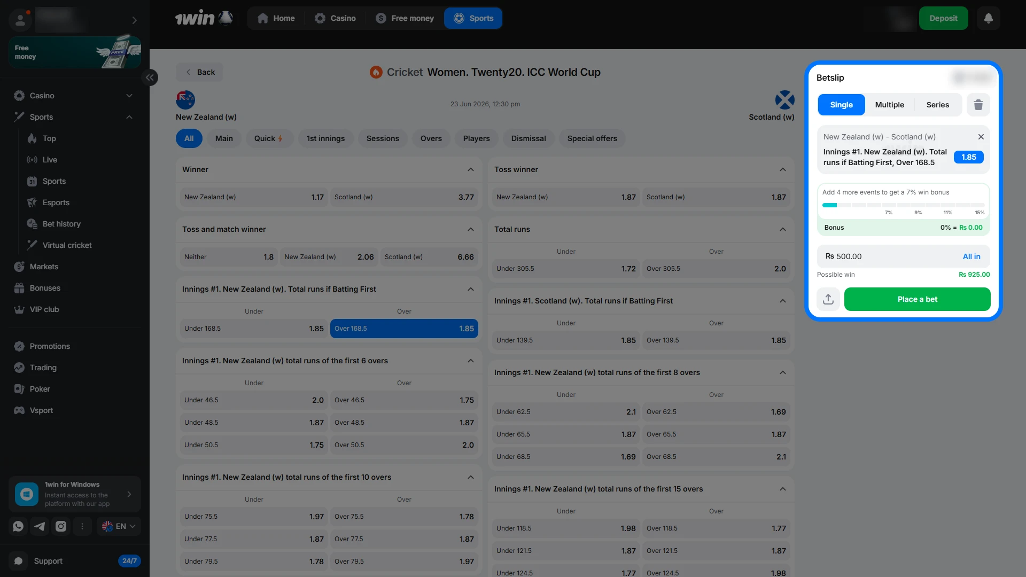The image size is (1026, 577).
Task: Open Telegram channel icon
Action: 40,526
